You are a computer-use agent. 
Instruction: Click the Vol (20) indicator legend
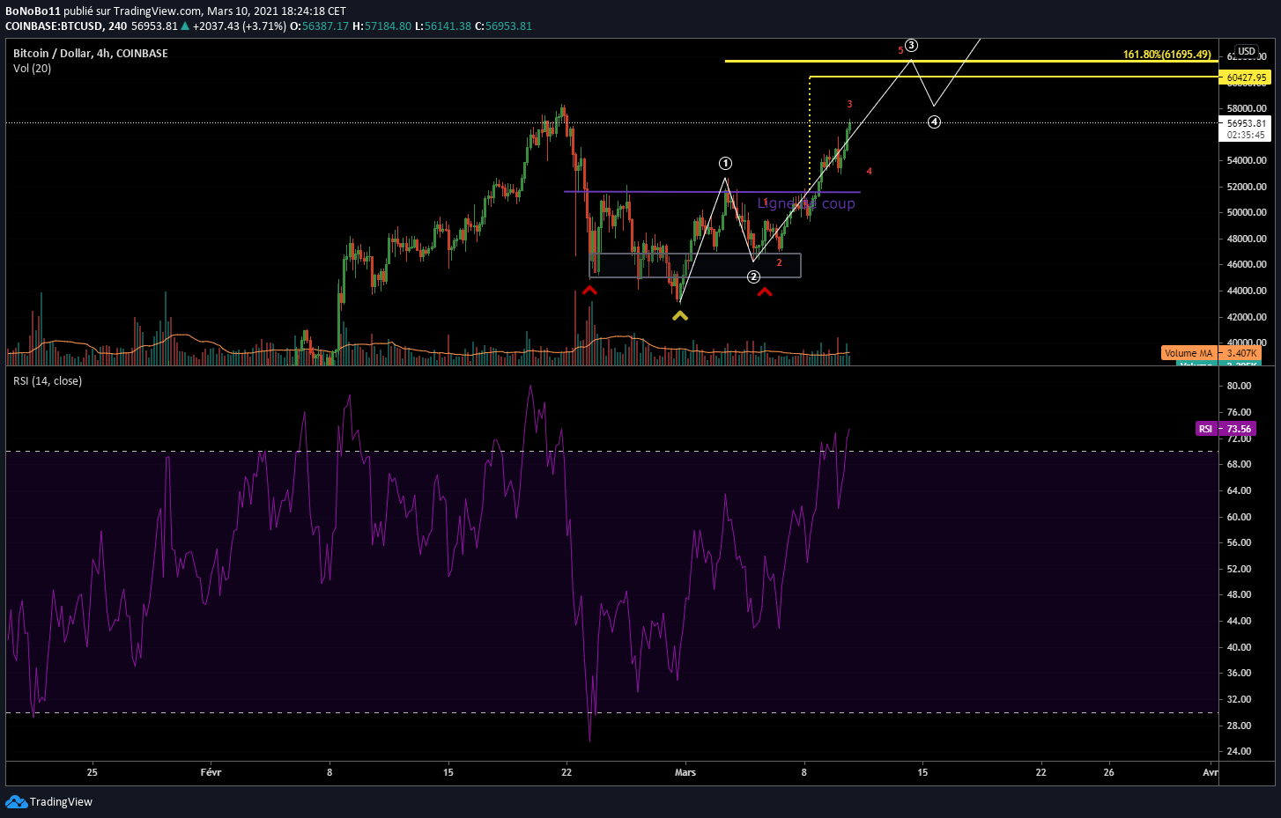(32, 68)
